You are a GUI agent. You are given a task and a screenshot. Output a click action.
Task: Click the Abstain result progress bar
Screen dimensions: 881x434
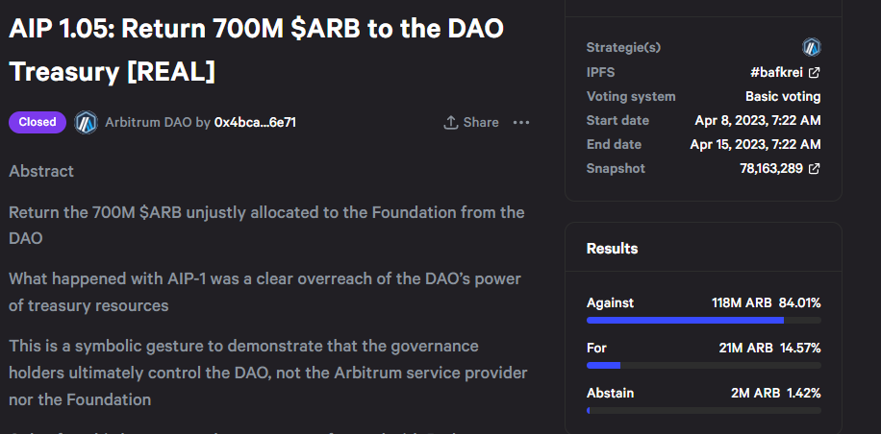(x=703, y=411)
